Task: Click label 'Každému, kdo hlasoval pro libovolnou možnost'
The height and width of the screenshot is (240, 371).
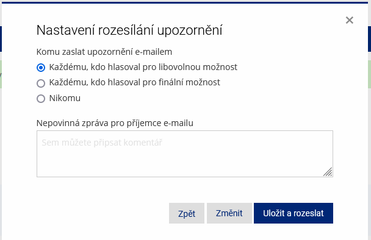Action: point(143,68)
